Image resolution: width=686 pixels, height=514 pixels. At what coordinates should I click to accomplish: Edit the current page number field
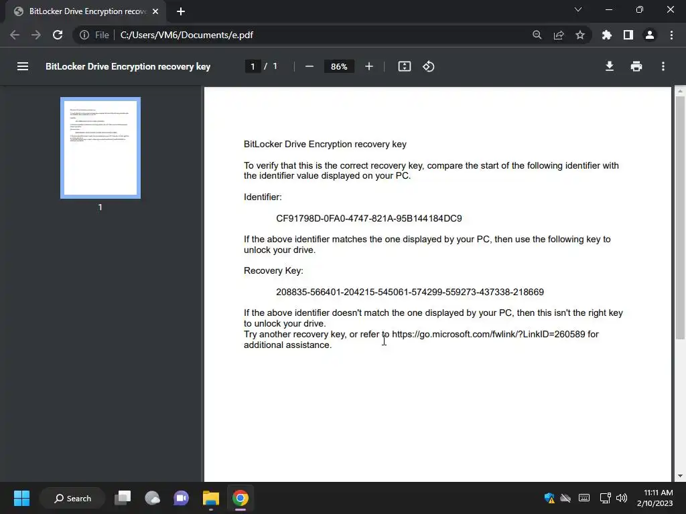click(253, 66)
